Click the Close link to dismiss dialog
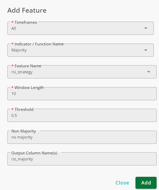The height and width of the screenshot is (190, 159). click(122, 183)
